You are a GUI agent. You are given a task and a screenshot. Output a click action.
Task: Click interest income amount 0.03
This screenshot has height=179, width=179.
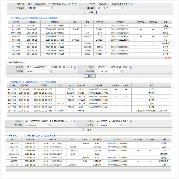(73, 154)
